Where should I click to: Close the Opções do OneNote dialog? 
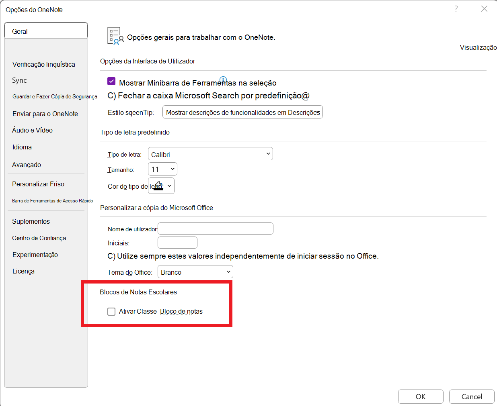(x=484, y=9)
